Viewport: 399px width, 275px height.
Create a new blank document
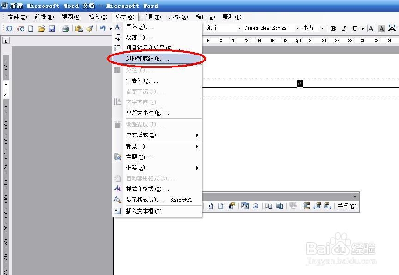coord(31,29)
